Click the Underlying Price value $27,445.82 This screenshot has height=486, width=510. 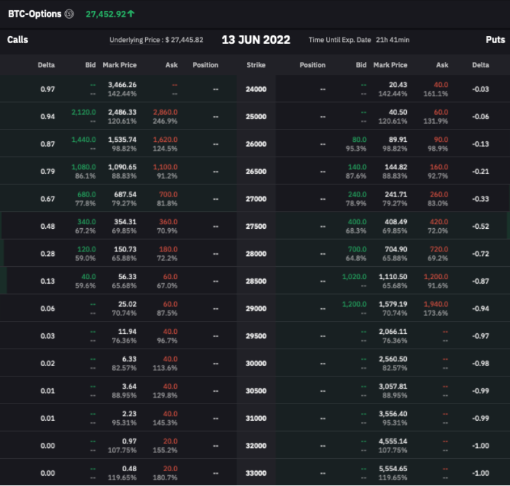[x=184, y=40]
